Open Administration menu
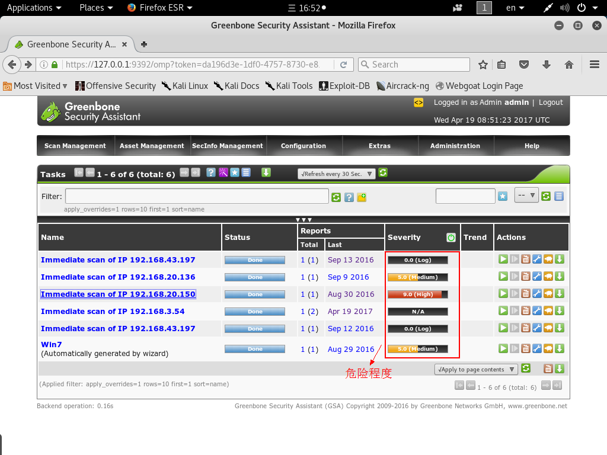 455,146
